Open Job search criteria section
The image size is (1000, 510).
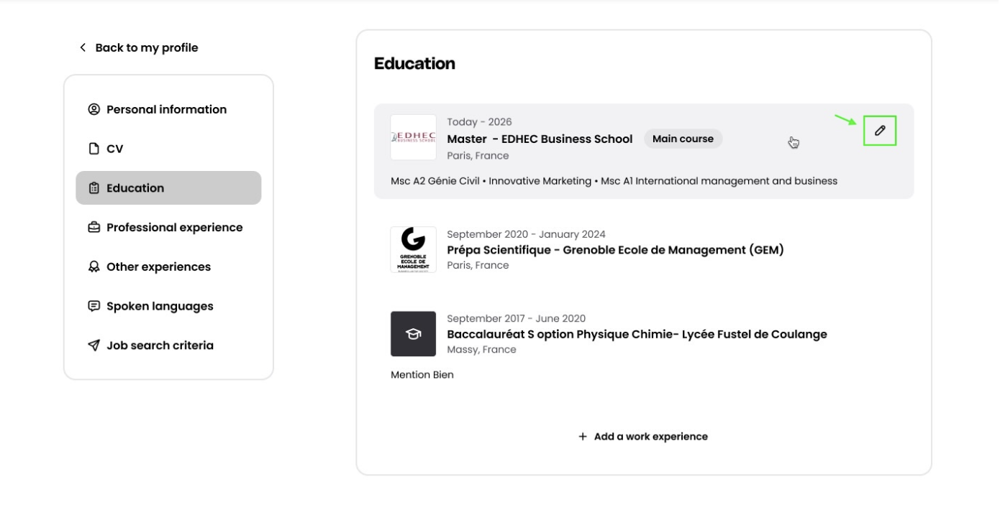[160, 346]
